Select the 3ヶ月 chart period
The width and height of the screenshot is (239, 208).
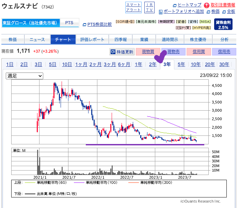click(x=110, y=64)
